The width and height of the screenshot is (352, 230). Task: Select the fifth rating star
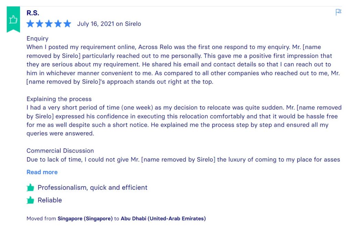point(67,24)
